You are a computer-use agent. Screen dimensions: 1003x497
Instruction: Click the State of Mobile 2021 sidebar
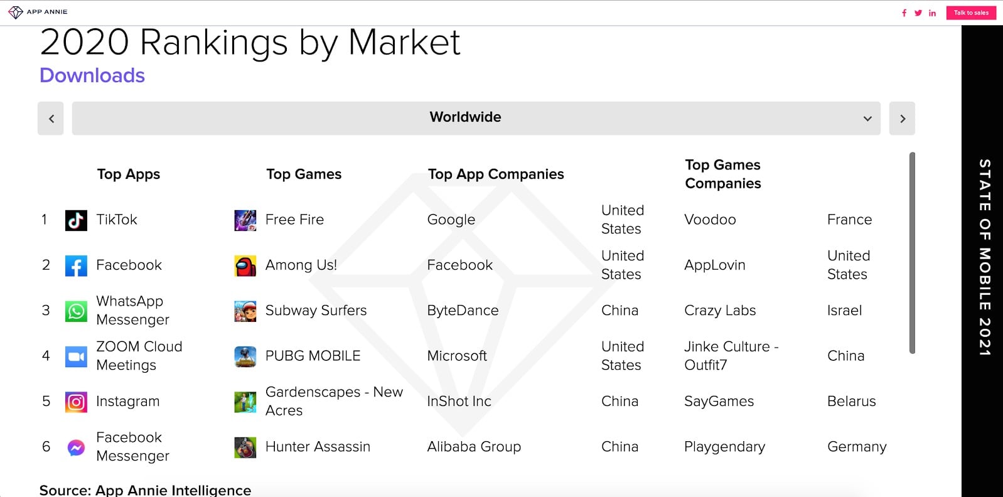(984, 257)
